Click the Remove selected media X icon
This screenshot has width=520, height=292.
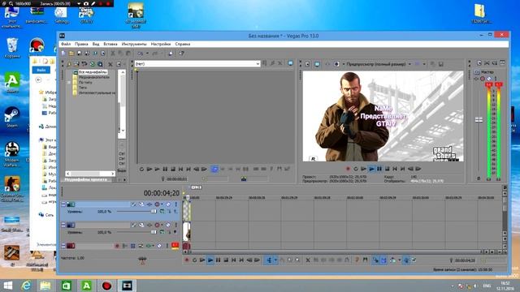click(110, 64)
